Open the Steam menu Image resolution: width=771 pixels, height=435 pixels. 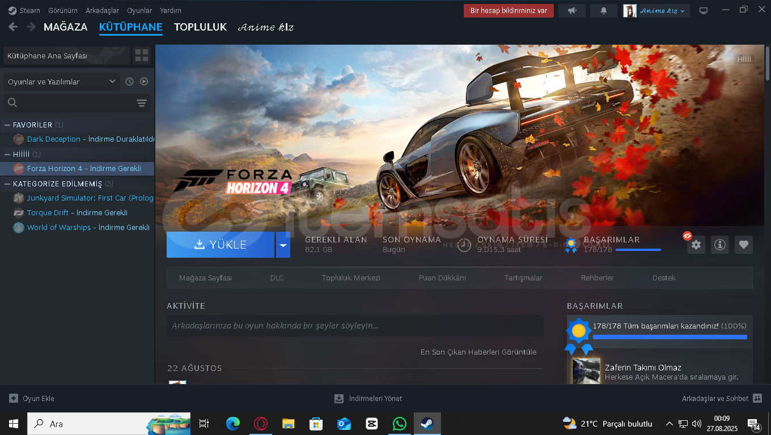click(24, 11)
